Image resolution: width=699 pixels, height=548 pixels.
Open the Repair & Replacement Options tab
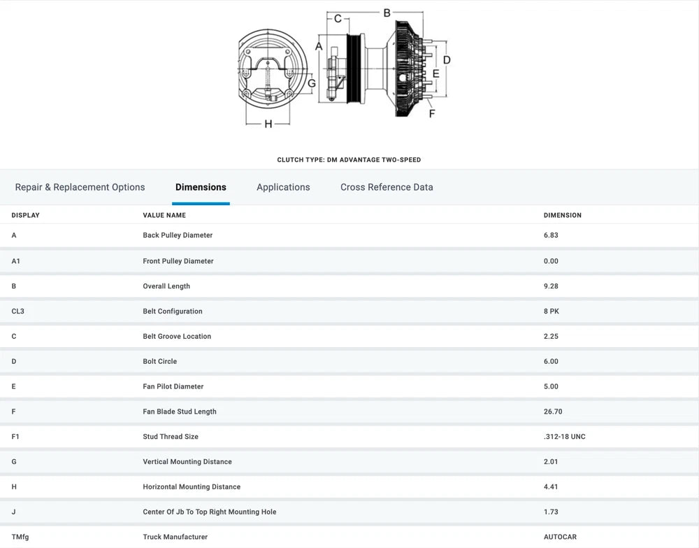point(80,187)
